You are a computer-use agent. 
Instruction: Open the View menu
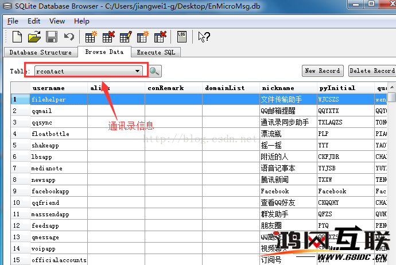[57, 21]
